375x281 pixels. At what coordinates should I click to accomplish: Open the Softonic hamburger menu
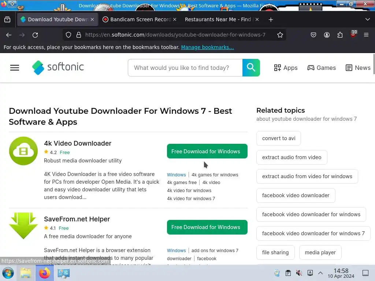(x=15, y=68)
